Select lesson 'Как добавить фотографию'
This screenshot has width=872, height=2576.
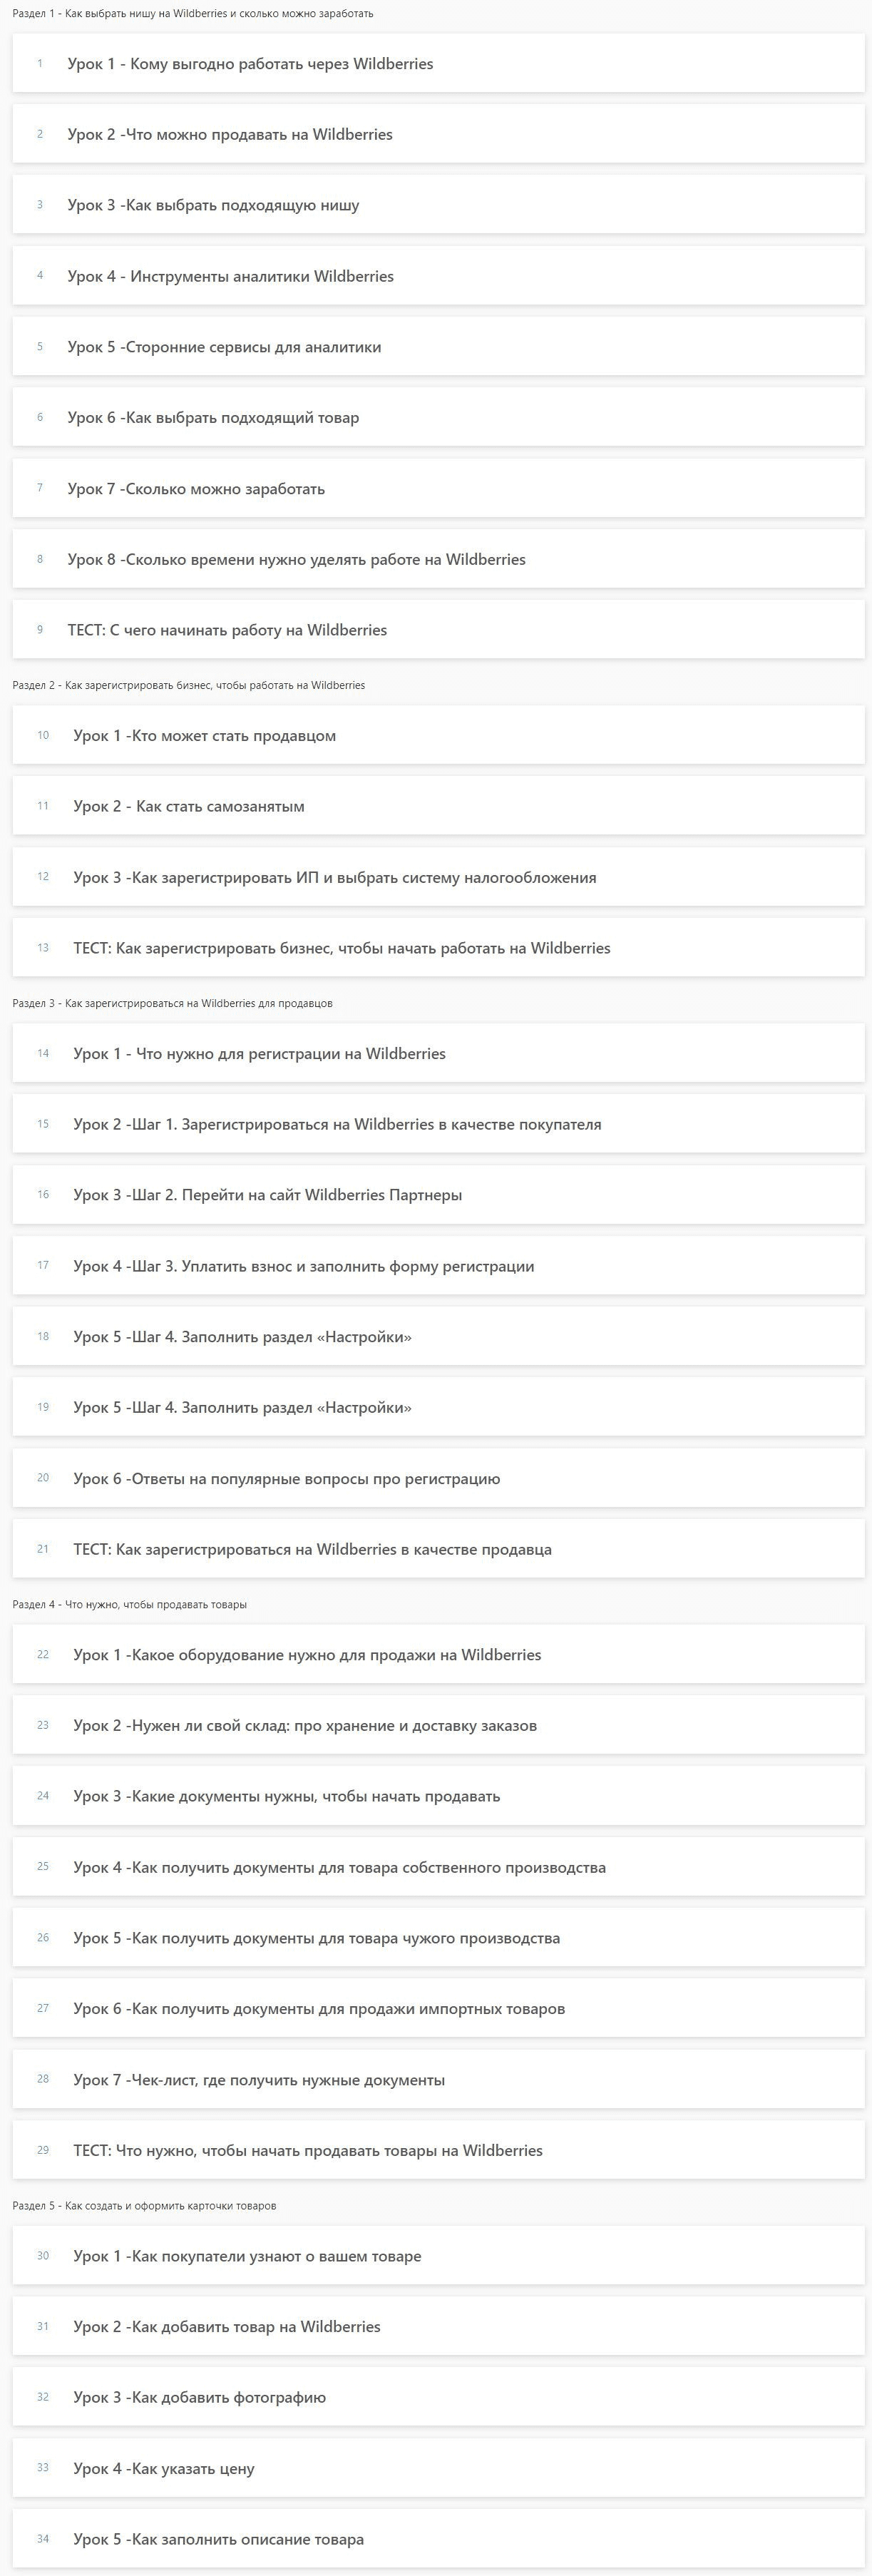199,2397
